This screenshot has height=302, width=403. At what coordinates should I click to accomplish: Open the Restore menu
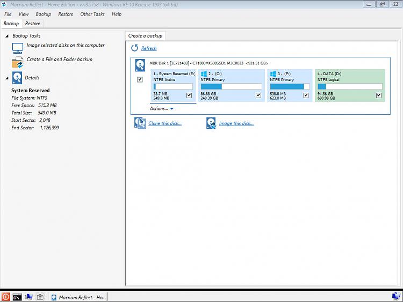(66, 14)
